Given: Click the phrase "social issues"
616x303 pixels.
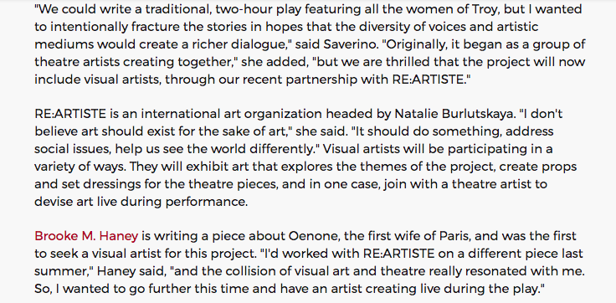Looking at the screenshot, I should [x=69, y=149].
